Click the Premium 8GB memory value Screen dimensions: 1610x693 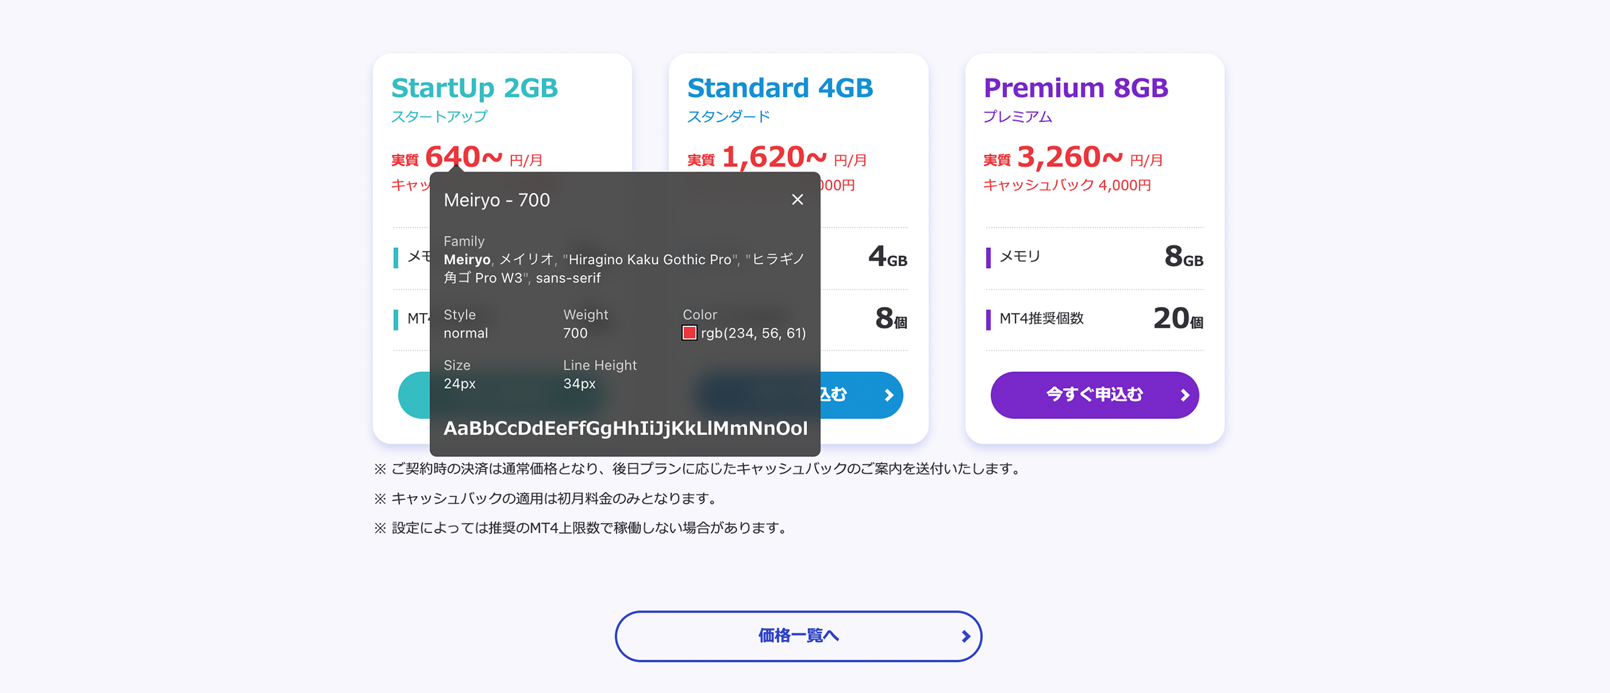point(1183,257)
